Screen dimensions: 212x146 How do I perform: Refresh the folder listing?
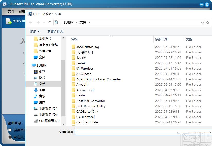pos(208,22)
